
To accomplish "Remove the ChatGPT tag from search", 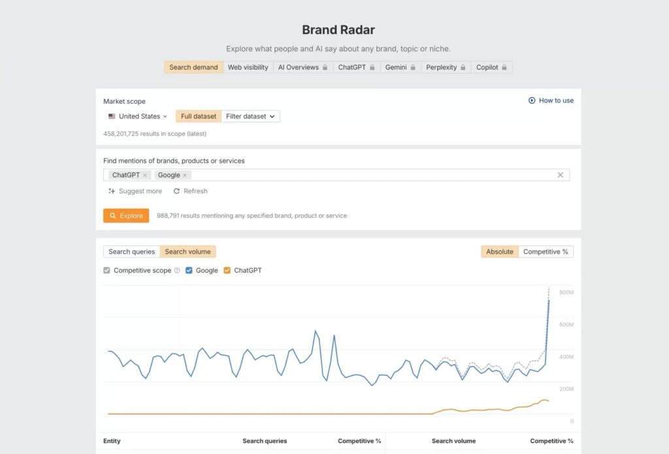I will tap(144, 175).
